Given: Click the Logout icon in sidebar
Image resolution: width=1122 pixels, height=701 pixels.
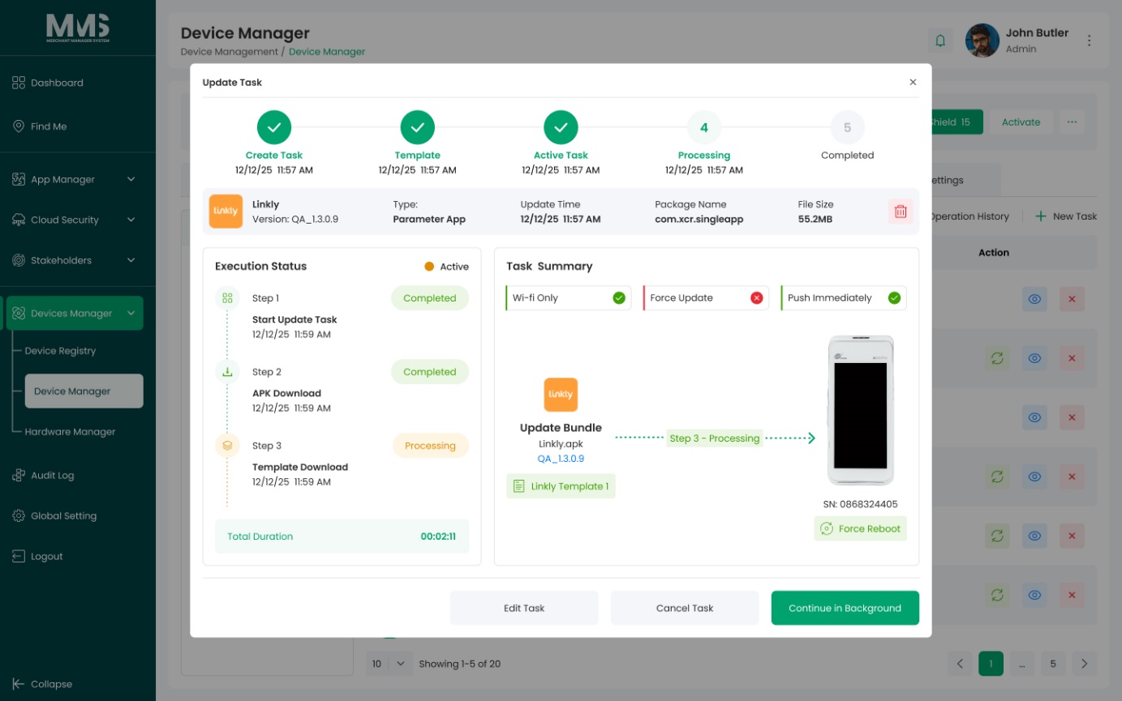Looking at the screenshot, I should click(x=19, y=557).
